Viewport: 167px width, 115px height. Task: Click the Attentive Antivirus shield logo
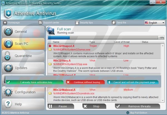pos(8,13)
